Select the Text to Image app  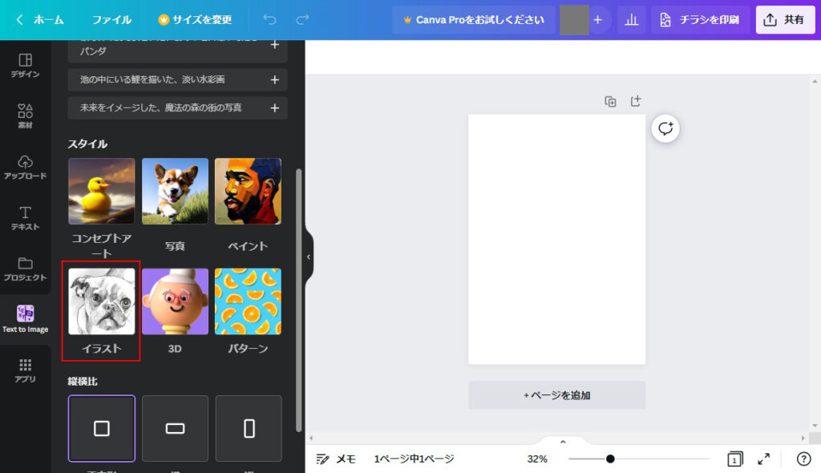pos(25,319)
